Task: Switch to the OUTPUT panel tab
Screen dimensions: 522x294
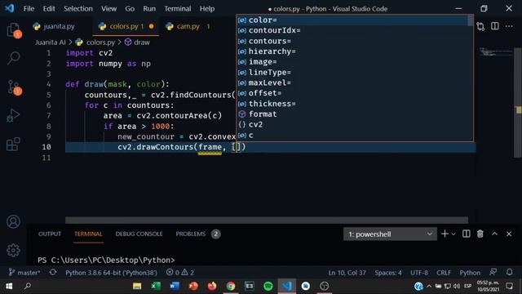Action: point(50,234)
